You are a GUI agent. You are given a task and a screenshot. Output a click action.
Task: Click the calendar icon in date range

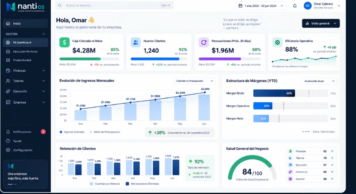240,6
